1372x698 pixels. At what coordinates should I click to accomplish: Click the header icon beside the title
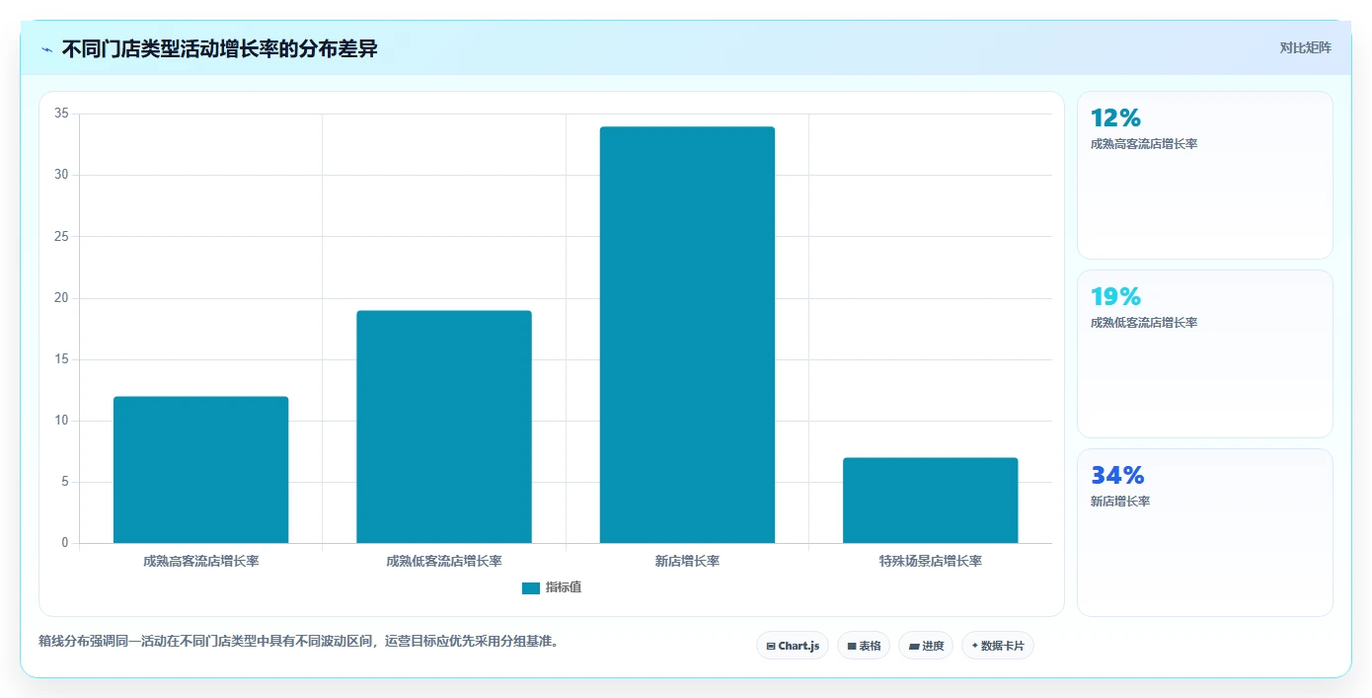click(47, 48)
